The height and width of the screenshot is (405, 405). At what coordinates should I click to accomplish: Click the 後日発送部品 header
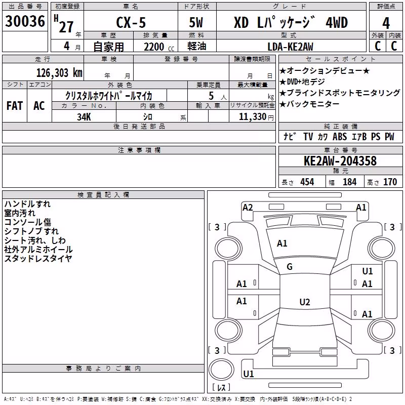click(139, 126)
